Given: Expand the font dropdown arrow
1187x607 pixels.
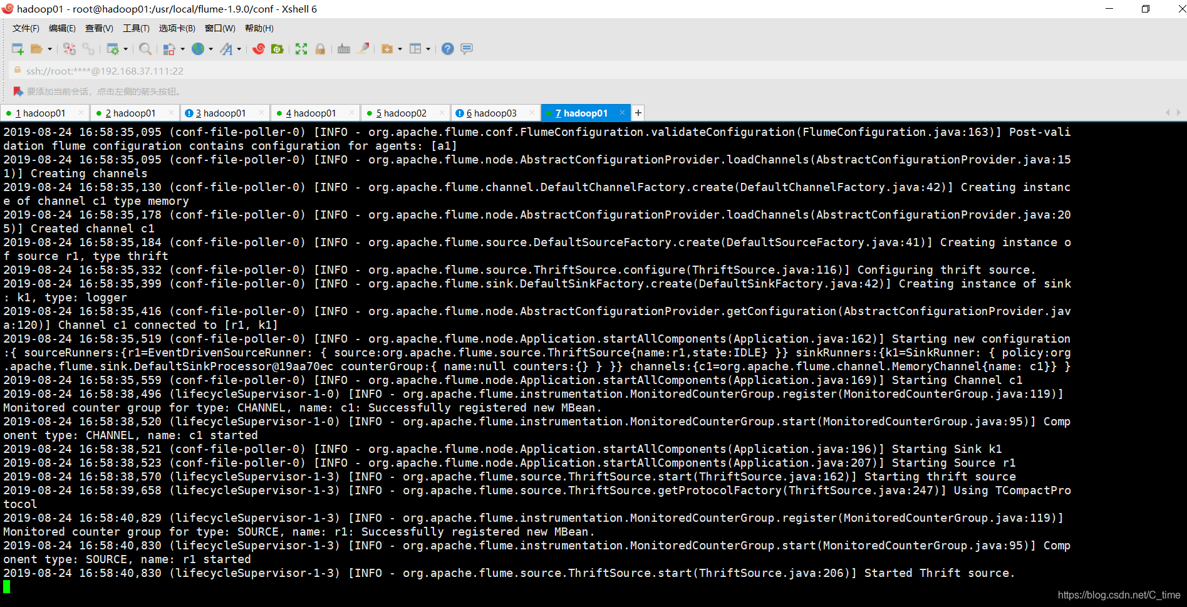Looking at the screenshot, I should [x=239, y=49].
